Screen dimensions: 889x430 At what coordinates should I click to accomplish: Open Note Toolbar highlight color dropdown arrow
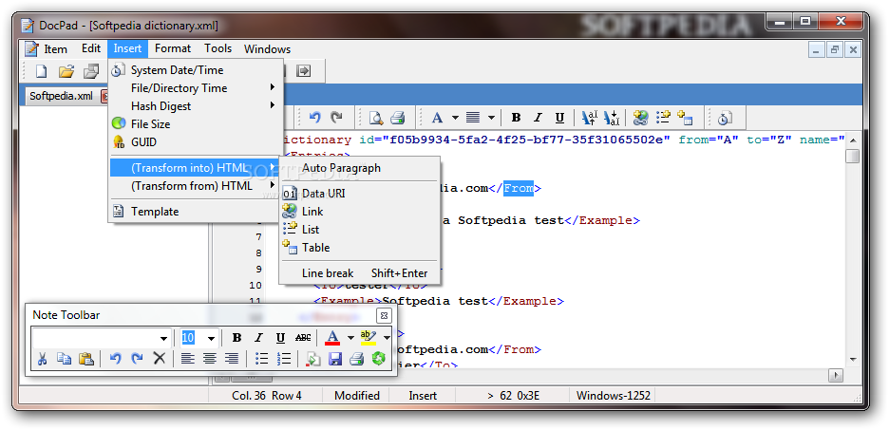(387, 338)
